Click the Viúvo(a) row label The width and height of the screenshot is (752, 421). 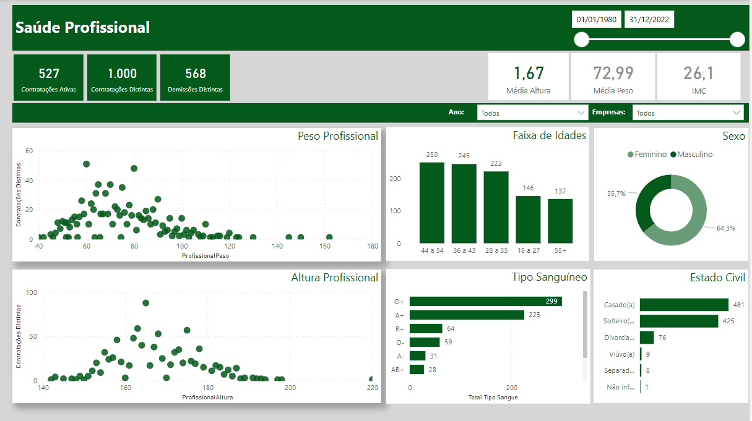pos(621,354)
